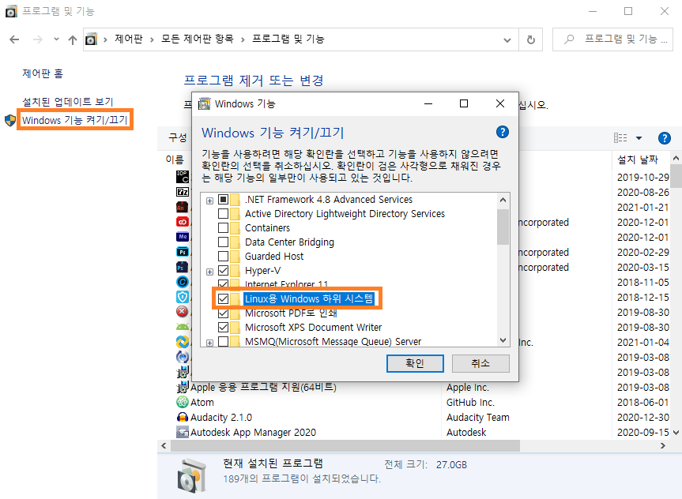Click the Apple application support icon
The height and width of the screenshot is (499, 682).
183,387
